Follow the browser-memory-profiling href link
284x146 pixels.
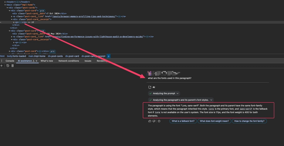(84, 16)
